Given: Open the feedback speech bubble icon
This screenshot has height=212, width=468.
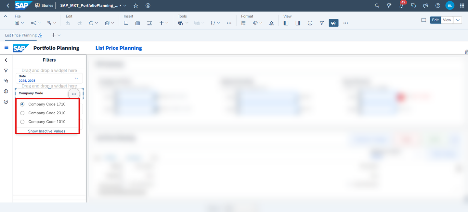Looking at the screenshot, I should [426, 6].
